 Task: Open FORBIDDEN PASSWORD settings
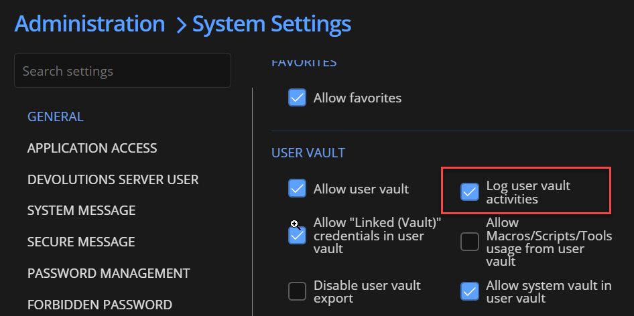click(100, 304)
